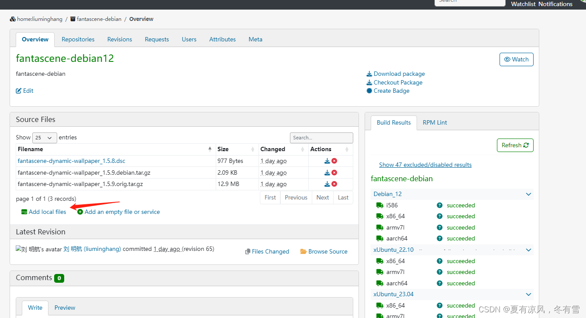Screen dimensions: 586x318
Task: Click the truck icon beside Debian_12 x86_64
Action: coord(379,216)
